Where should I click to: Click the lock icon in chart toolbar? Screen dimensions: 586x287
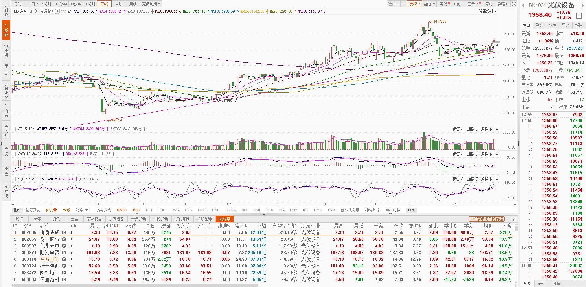point(390,4)
